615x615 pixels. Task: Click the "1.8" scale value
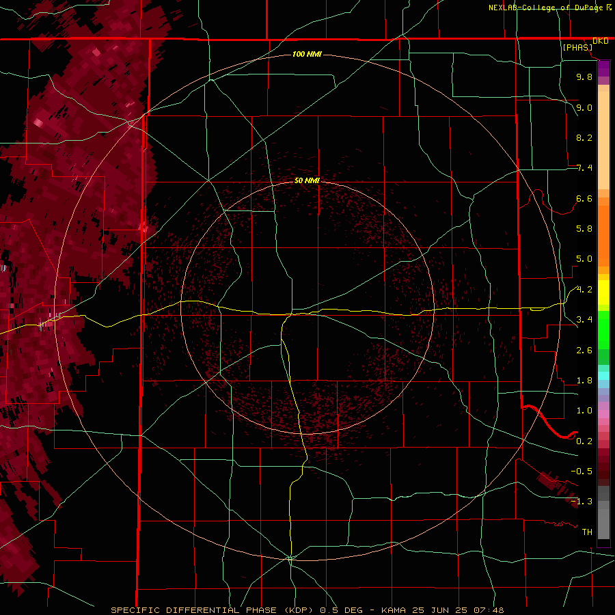point(584,381)
